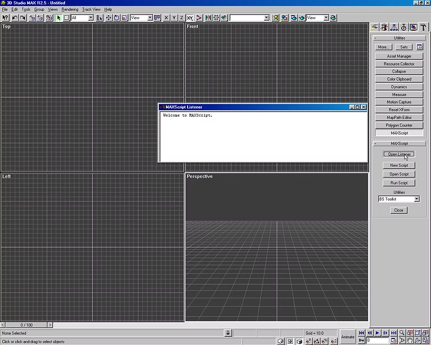Open the Rendering menu
The width and height of the screenshot is (431, 345).
click(x=70, y=9)
